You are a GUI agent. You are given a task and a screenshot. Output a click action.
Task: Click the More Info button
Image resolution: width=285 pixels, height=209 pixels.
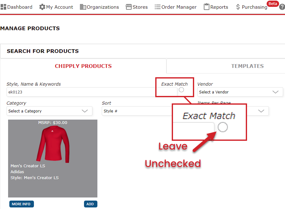21,204
